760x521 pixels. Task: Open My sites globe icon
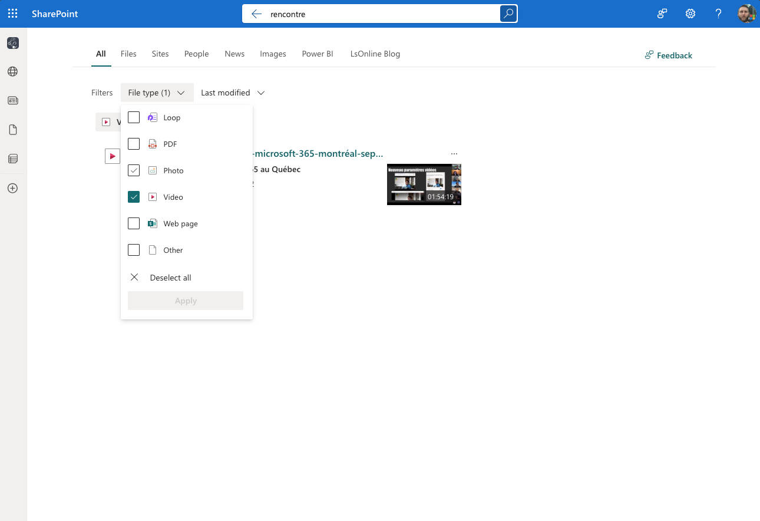pos(13,72)
